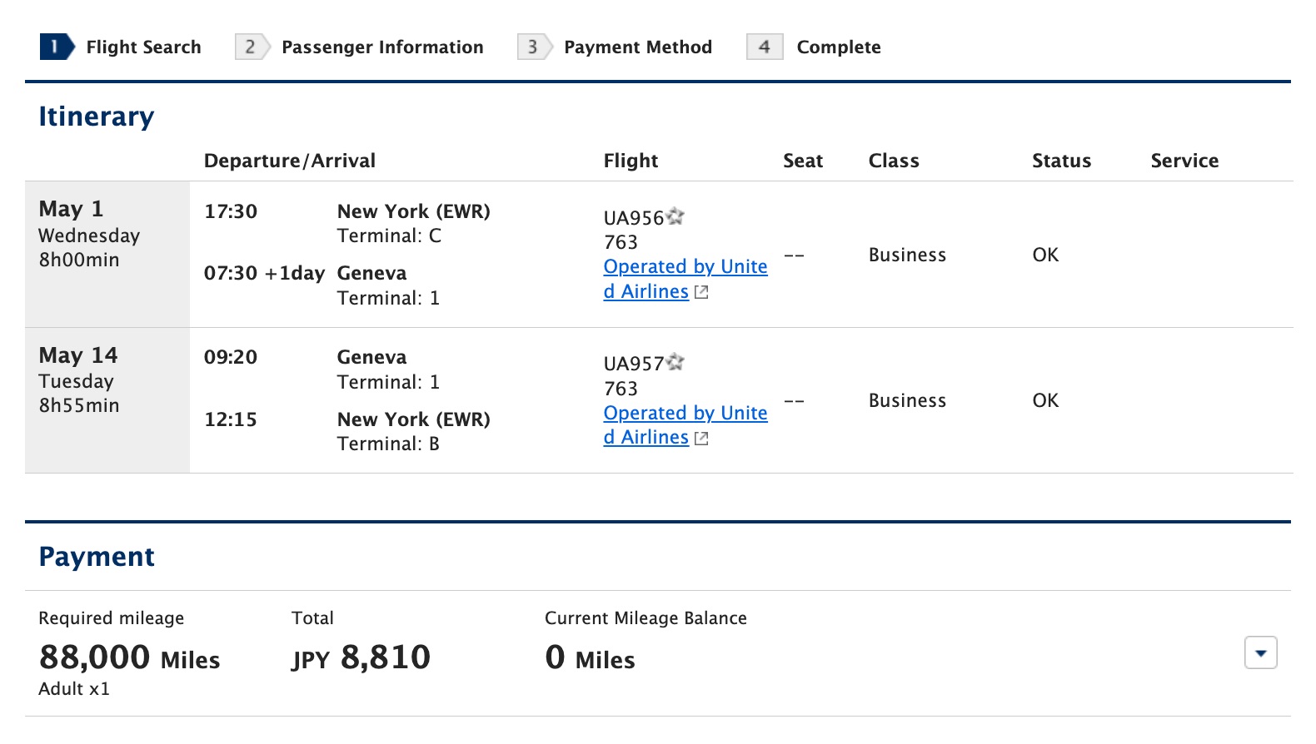Click the step 2 number badge
This screenshot has height=744, width=1316.
pyautogui.click(x=250, y=47)
